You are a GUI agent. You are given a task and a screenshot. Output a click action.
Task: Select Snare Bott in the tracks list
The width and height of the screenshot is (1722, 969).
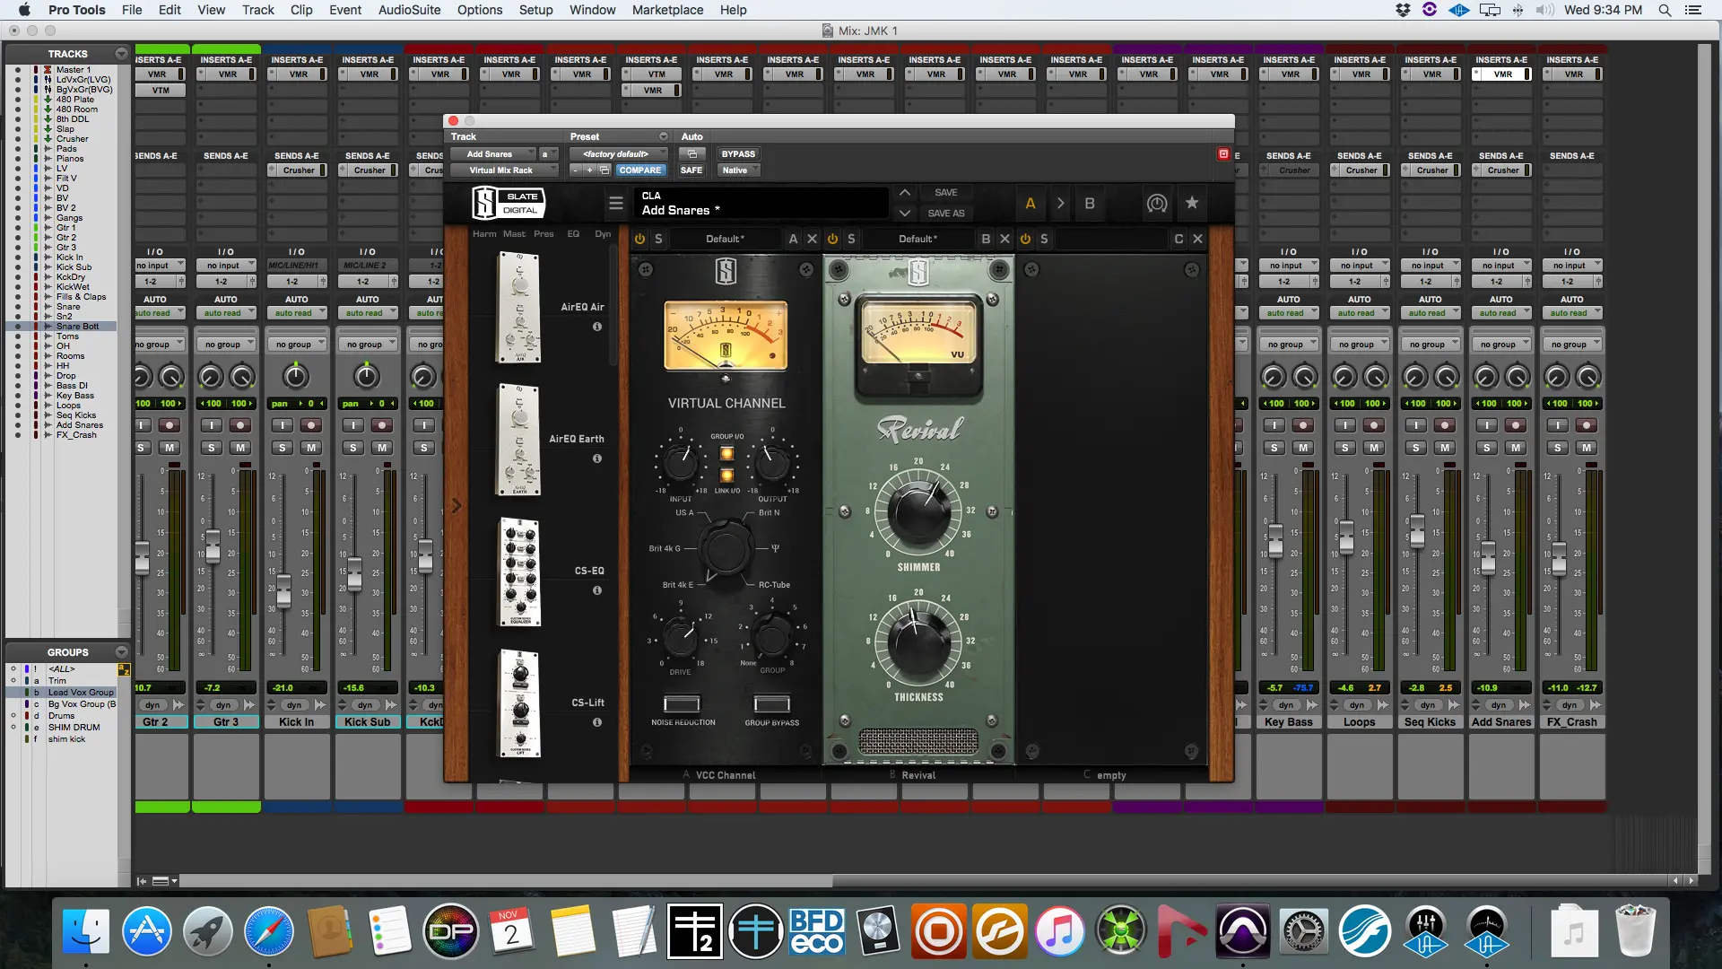point(77,327)
